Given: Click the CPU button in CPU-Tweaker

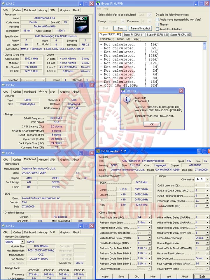Looking at the screenshot, I should [137, 276].
